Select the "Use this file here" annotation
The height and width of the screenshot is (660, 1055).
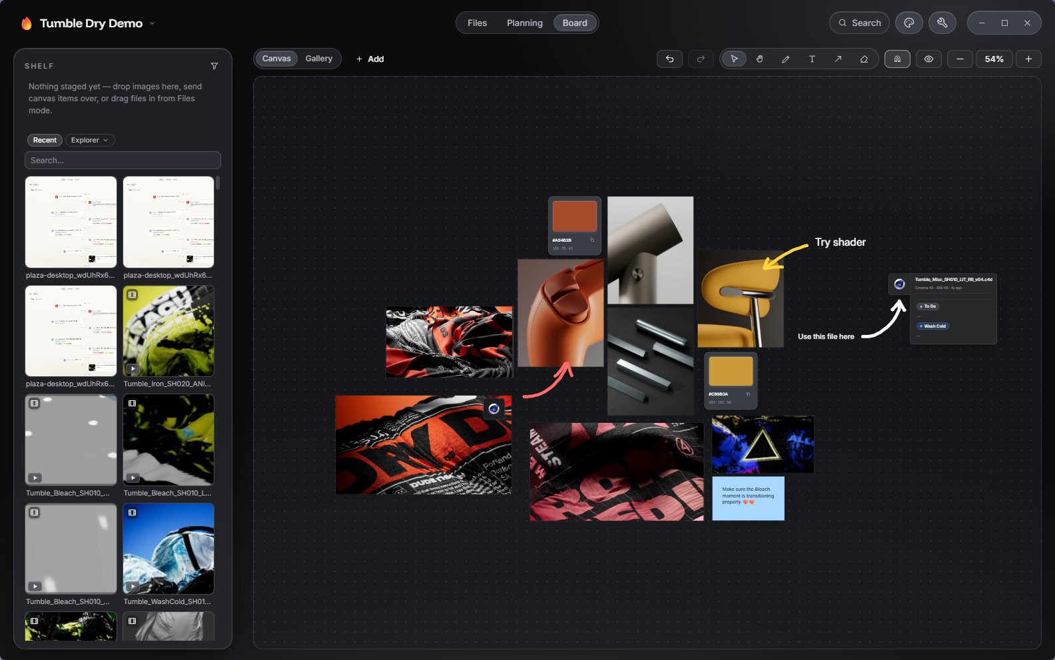(826, 337)
